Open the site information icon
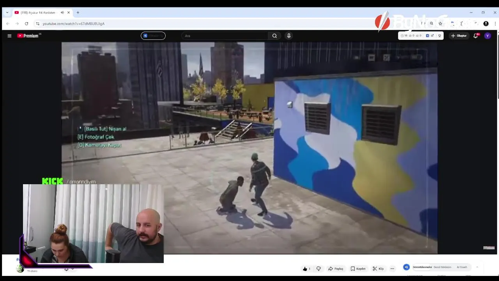 click(37, 23)
